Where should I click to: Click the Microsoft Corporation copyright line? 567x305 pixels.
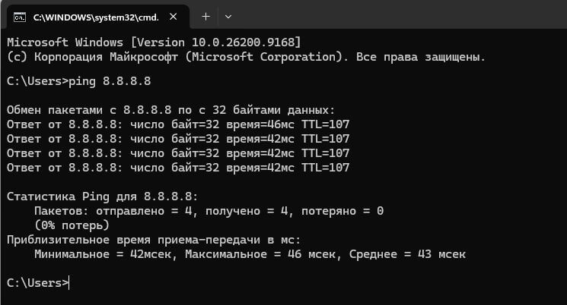(246, 57)
